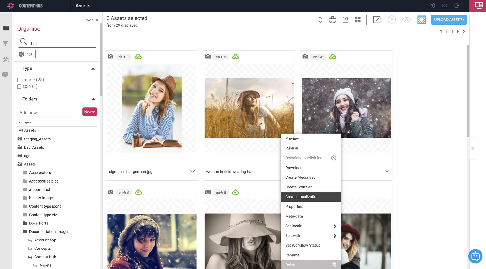
Task: Switch to grid view icon
Action: (x=358, y=20)
